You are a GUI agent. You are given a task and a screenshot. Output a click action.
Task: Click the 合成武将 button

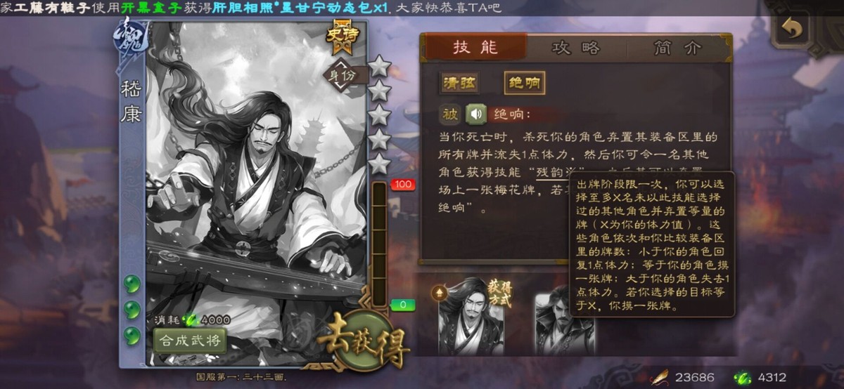[190, 341]
